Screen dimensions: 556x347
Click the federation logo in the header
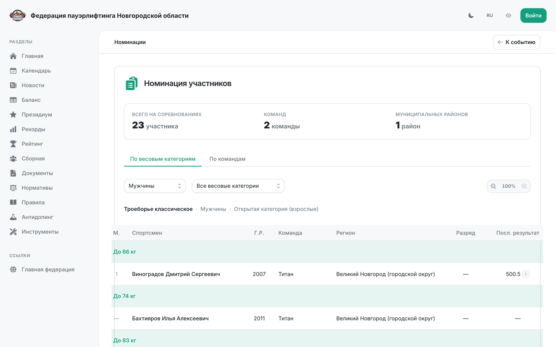coord(17,15)
